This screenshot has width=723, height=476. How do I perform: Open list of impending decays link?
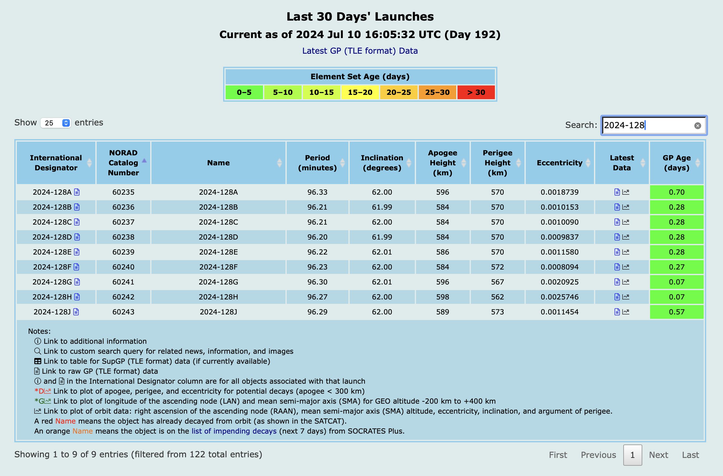coord(234,431)
